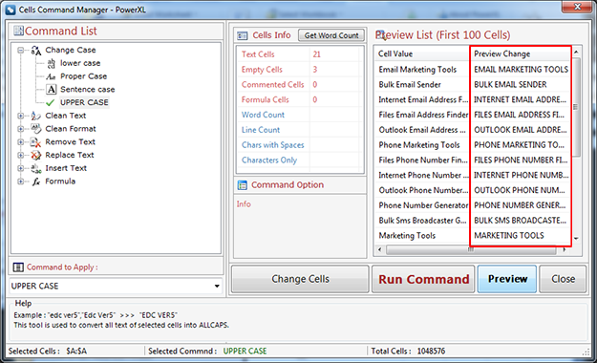This screenshot has height=363, width=597.
Task: Close the Cells Command Manager window
Action: pos(577,7)
